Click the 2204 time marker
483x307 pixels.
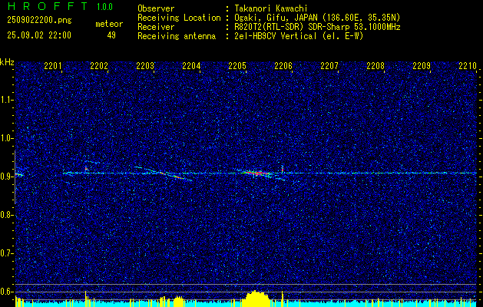click(191, 66)
